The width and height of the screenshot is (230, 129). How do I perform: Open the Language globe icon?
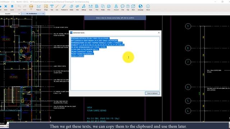(x=141, y=7)
